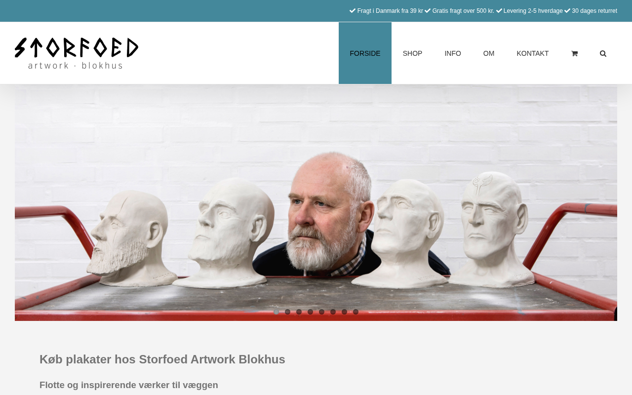Click the 'Gratis fragt over 500 kr.' text

tap(463, 11)
